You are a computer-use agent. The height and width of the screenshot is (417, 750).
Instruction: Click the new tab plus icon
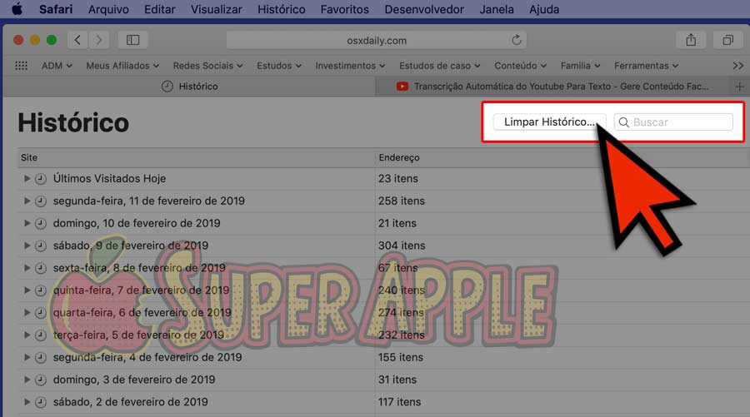coord(738,87)
